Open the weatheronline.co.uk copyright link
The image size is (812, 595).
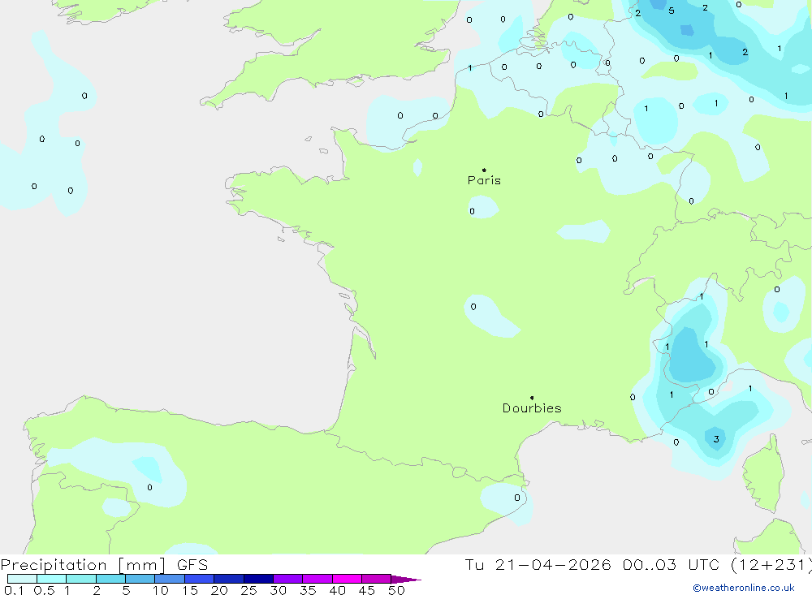(x=744, y=588)
